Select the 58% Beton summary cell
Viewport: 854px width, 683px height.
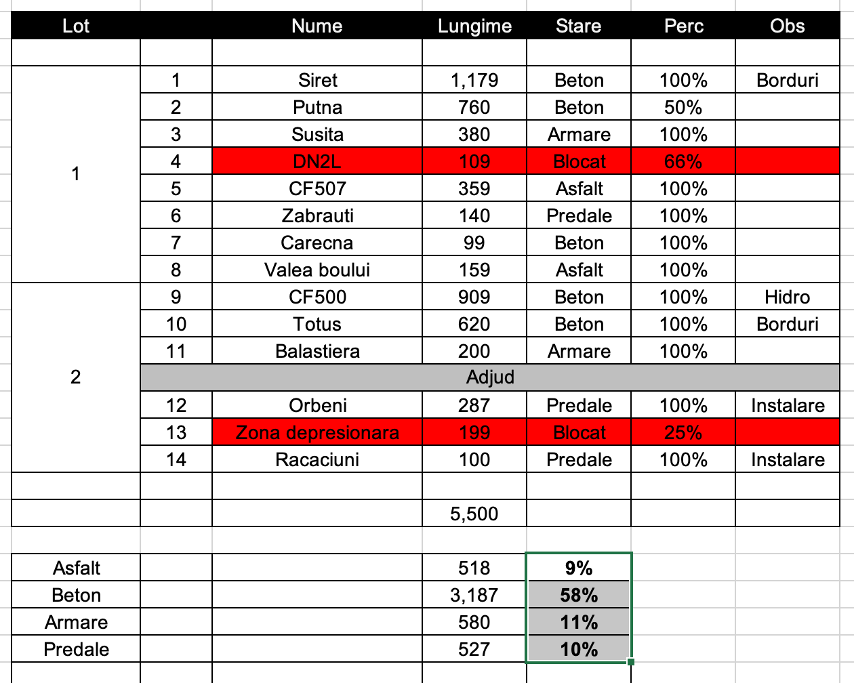pyautogui.click(x=579, y=595)
